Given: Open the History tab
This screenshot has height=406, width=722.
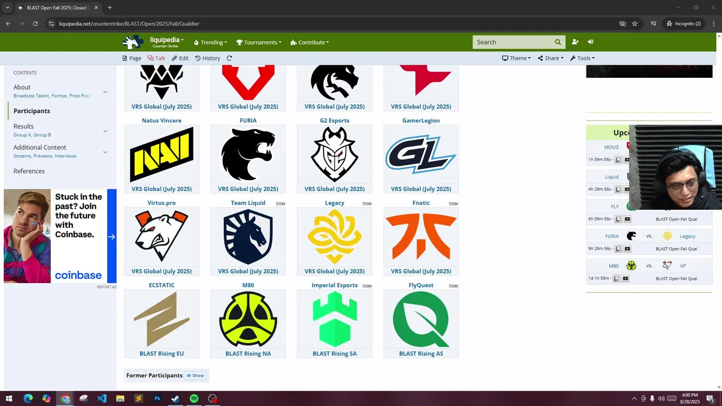Looking at the screenshot, I should tap(208, 58).
